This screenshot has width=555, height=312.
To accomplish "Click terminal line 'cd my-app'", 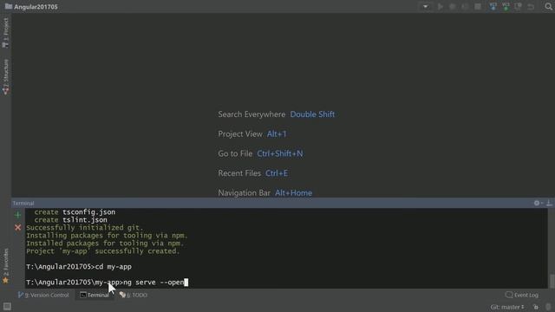I will 114,267.
